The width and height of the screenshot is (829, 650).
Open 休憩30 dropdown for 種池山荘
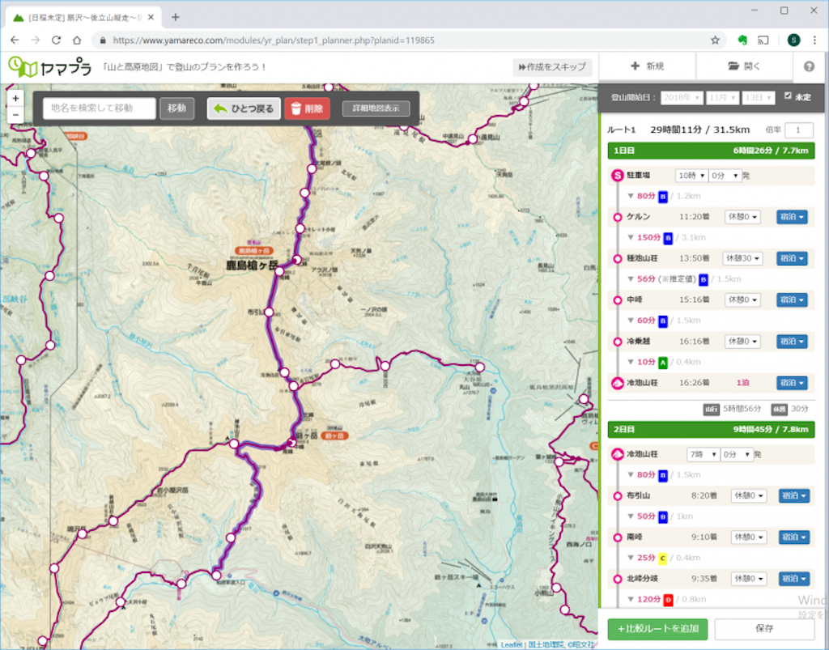pos(742,258)
